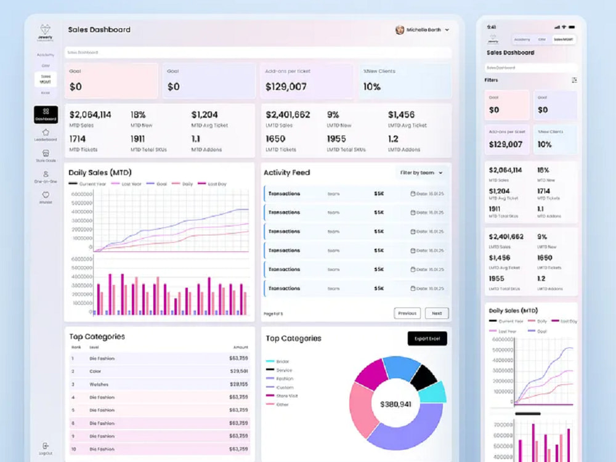Click the desktop %New Clients 10% card
Viewport: 616px width, 462px height.
click(405, 81)
